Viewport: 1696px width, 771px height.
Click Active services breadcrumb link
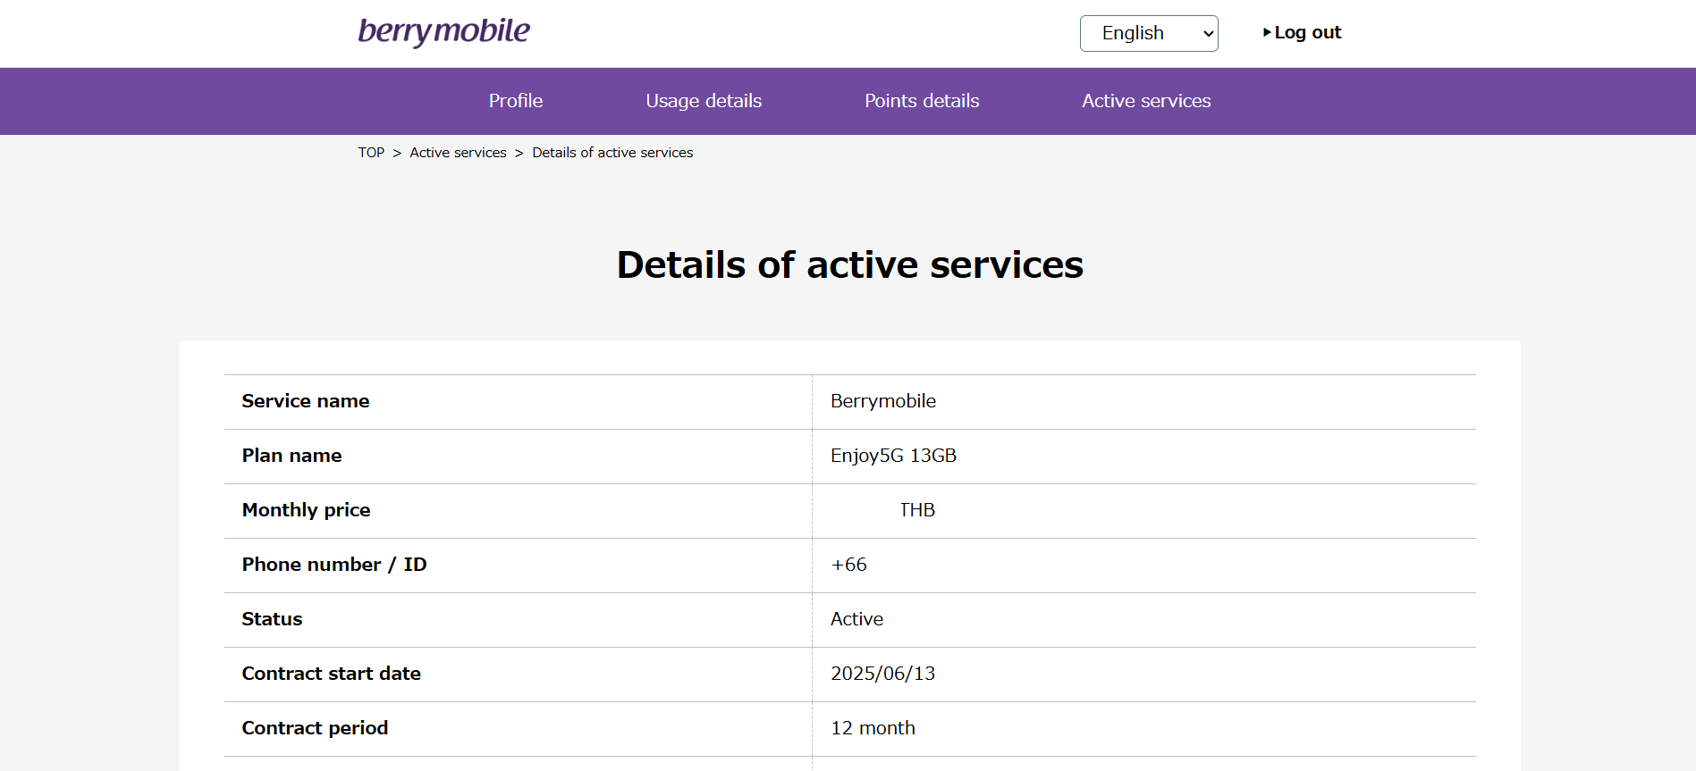pyautogui.click(x=458, y=153)
